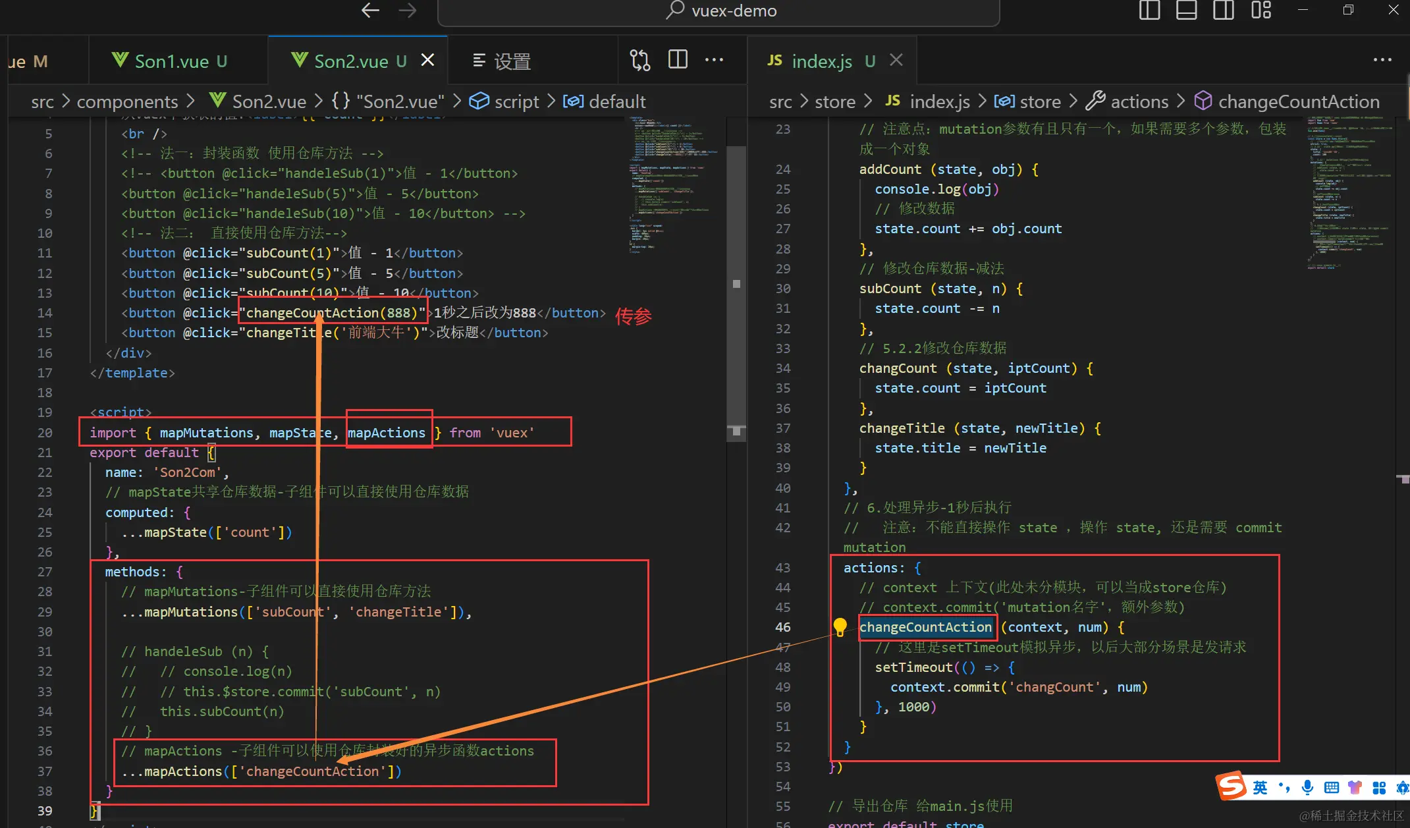Toggle the secondary side bar layout icon
1410x828 pixels.
click(x=1224, y=11)
